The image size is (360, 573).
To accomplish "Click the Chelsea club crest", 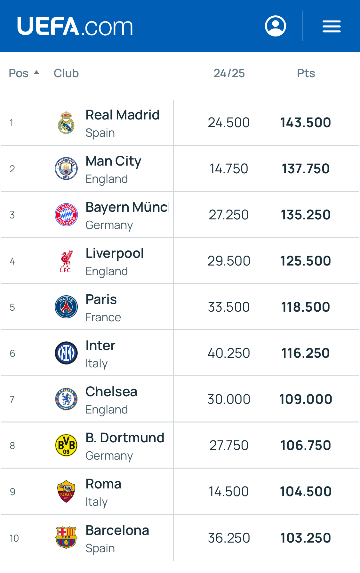I will tap(66, 399).
